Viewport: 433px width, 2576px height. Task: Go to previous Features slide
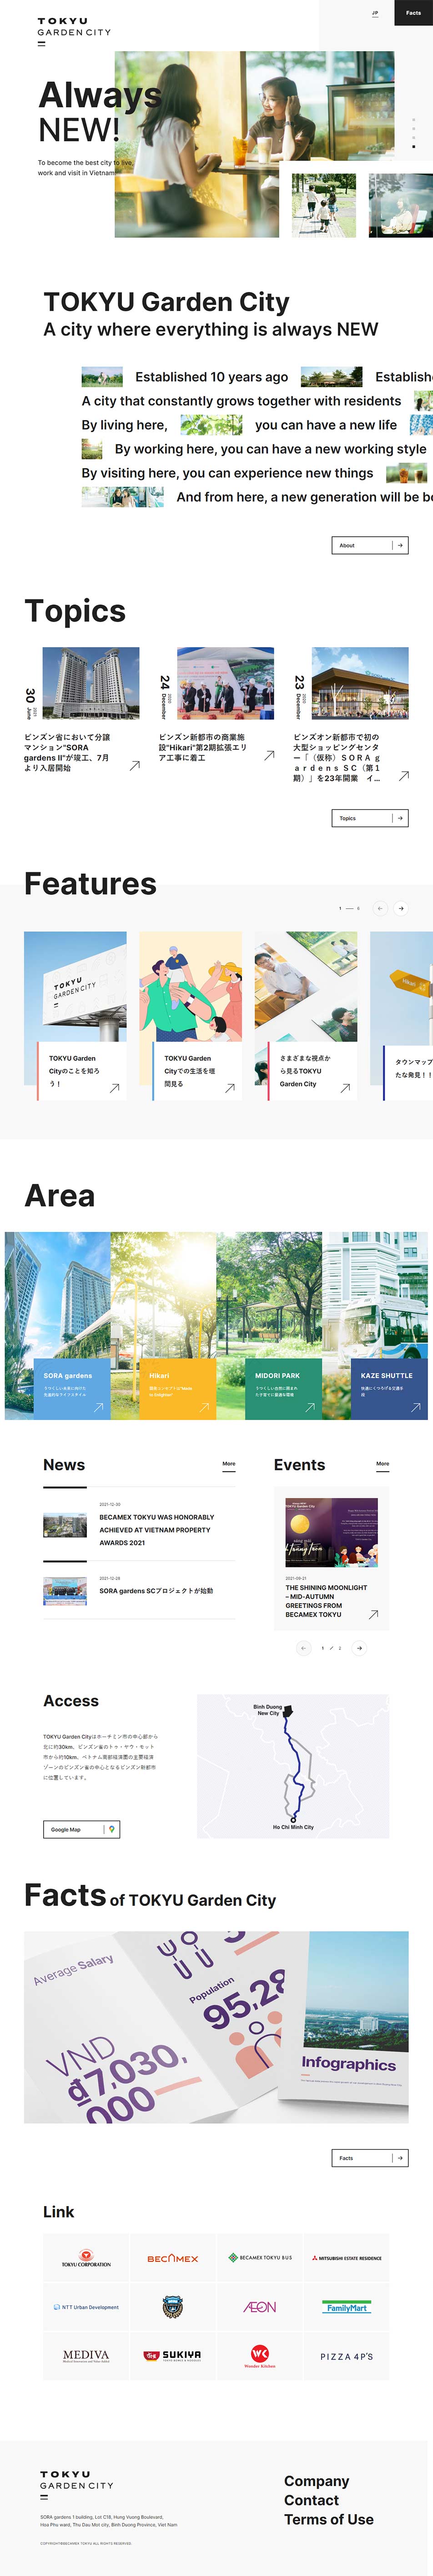point(380,908)
